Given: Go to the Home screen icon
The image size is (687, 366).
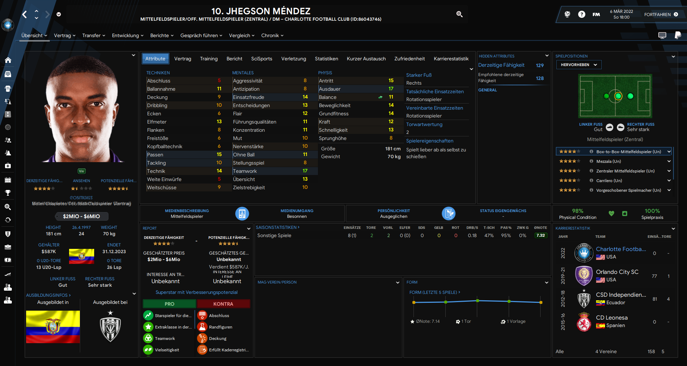Looking at the screenshot, I should pos(8,60).
